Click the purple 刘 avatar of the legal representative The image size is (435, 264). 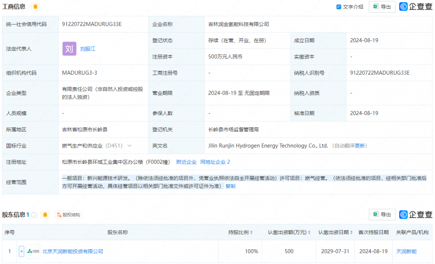pyautogui.click(x=69, y=49)
